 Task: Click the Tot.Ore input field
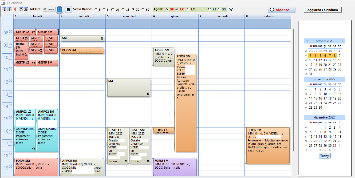click(x=49, y=9)
